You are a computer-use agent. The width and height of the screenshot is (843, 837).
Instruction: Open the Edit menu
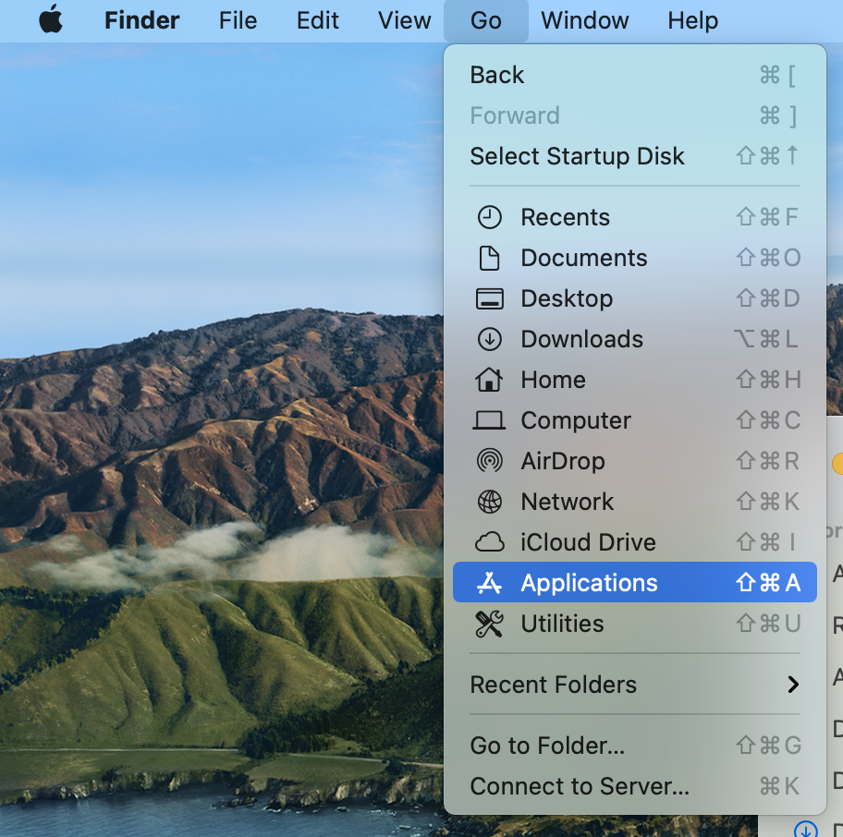click(318, 20)
